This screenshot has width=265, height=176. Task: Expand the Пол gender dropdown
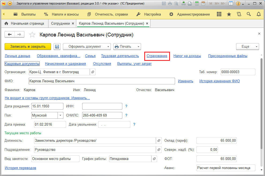(60, 115)
